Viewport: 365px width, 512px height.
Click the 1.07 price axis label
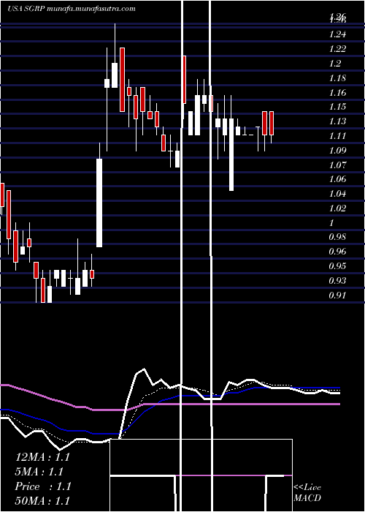(x=337, y=165)
